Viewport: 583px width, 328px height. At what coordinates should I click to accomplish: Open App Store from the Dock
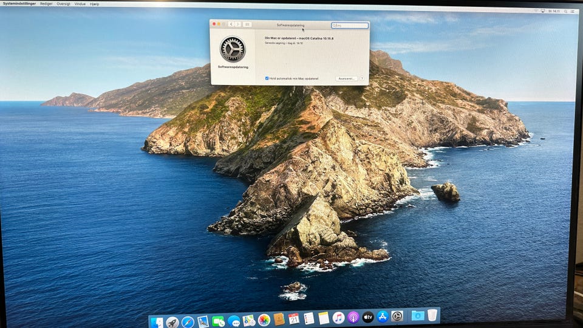tap(382, 316)
